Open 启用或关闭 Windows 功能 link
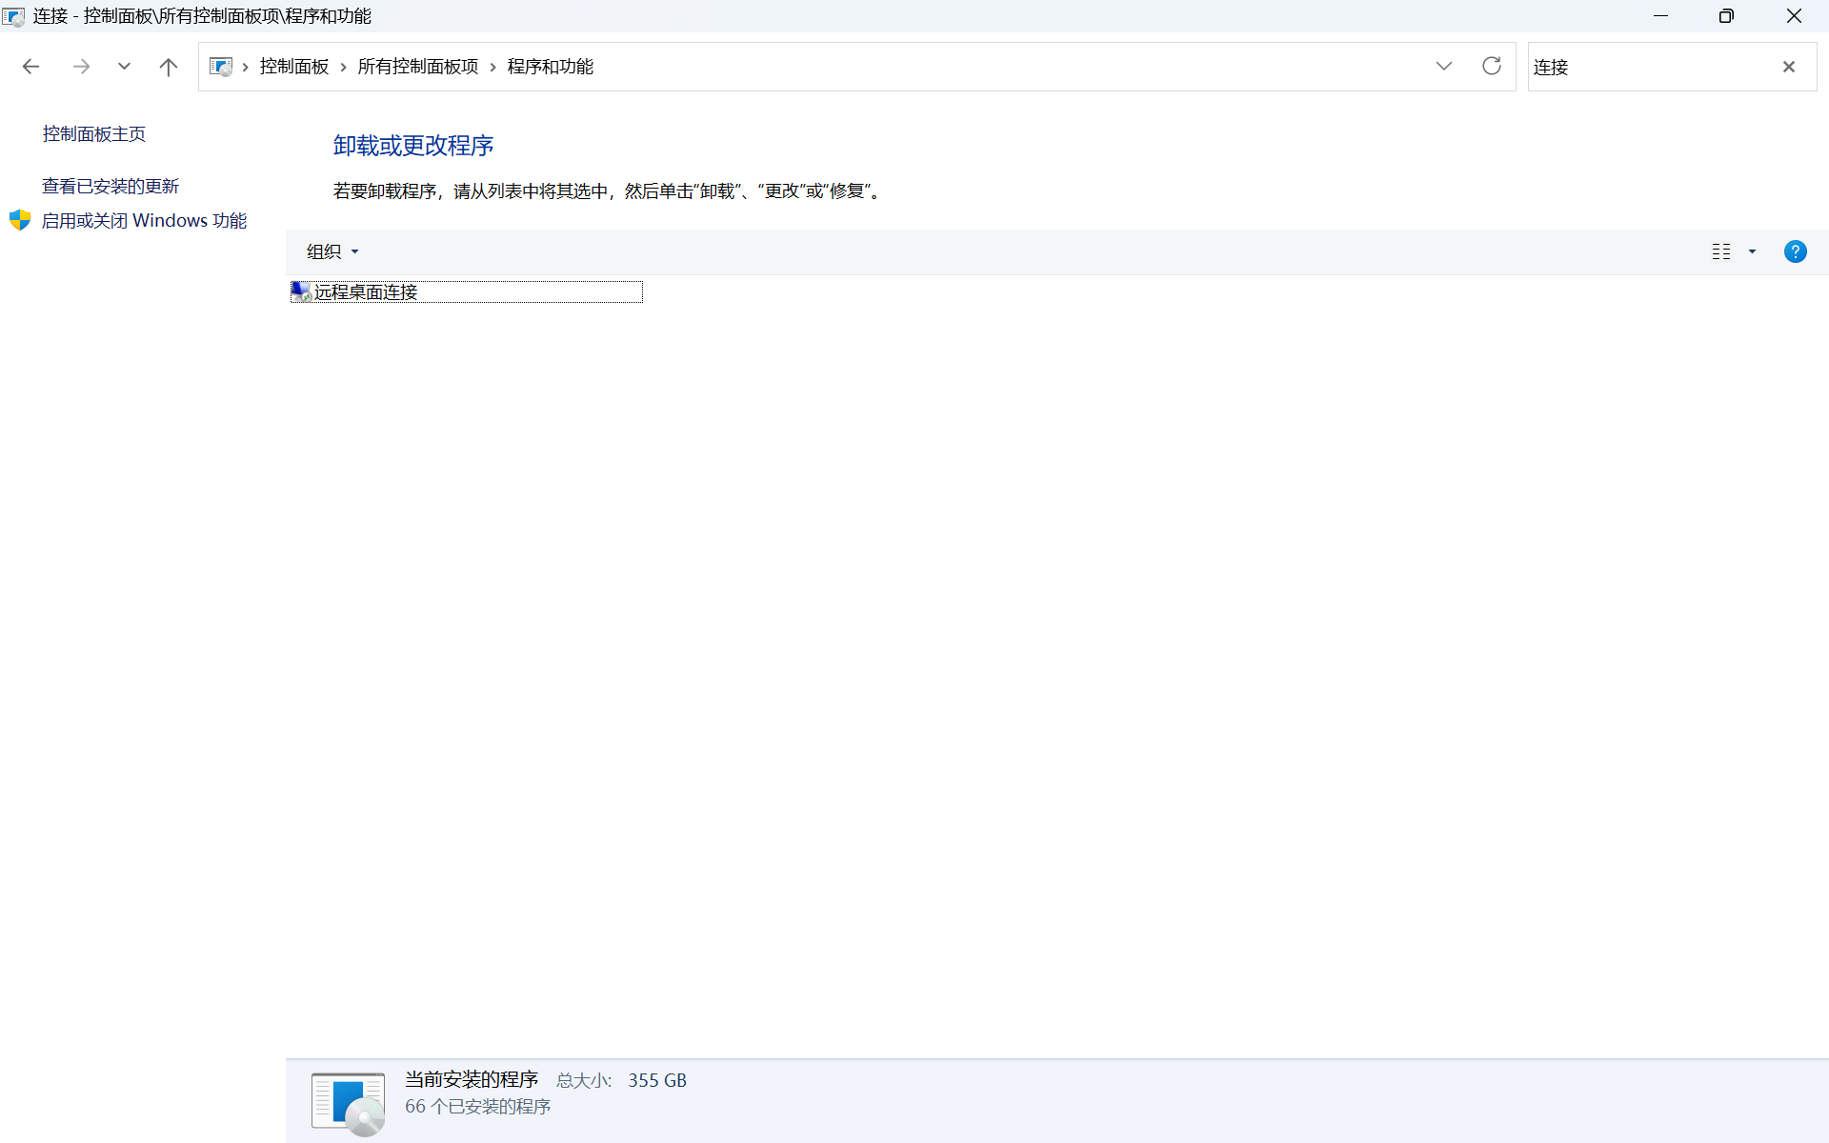 click(144, 221)
